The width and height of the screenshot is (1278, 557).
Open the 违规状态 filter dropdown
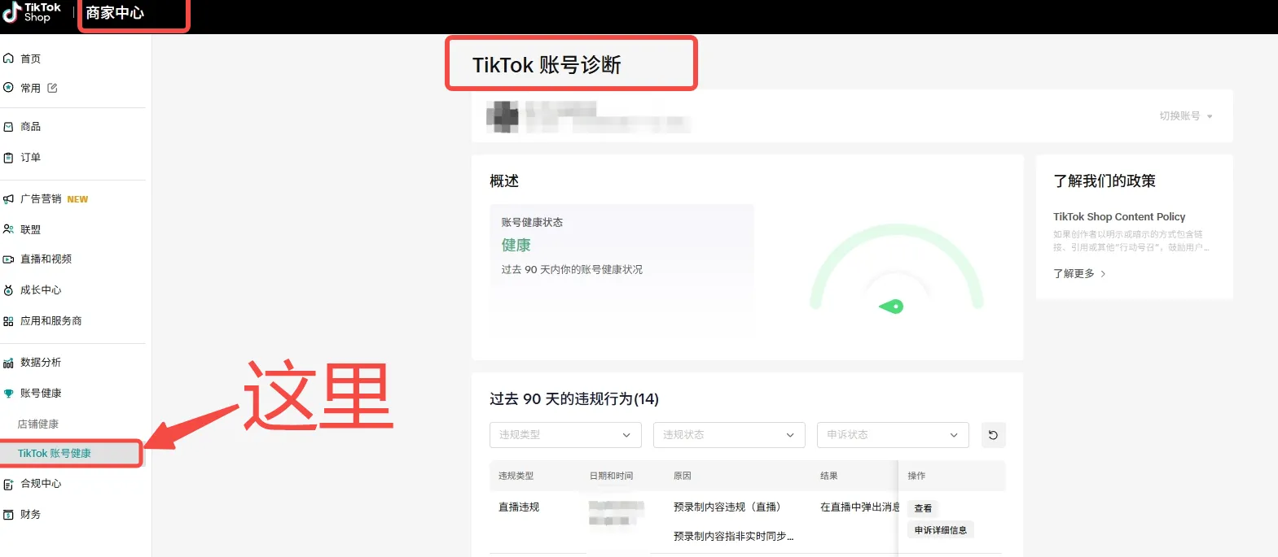click(729, 435)
